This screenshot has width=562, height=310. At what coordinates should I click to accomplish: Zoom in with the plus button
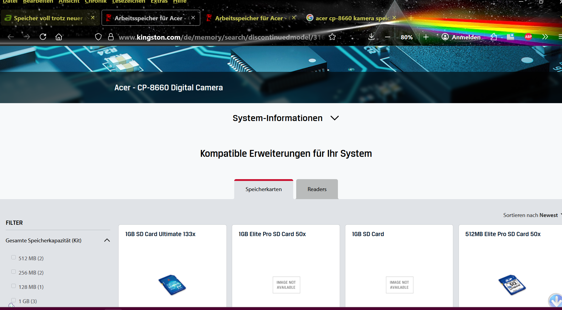click(426, 37)
